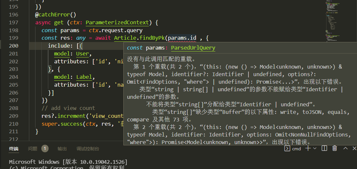Switch to the 终端 tab

tap(14, 149)
